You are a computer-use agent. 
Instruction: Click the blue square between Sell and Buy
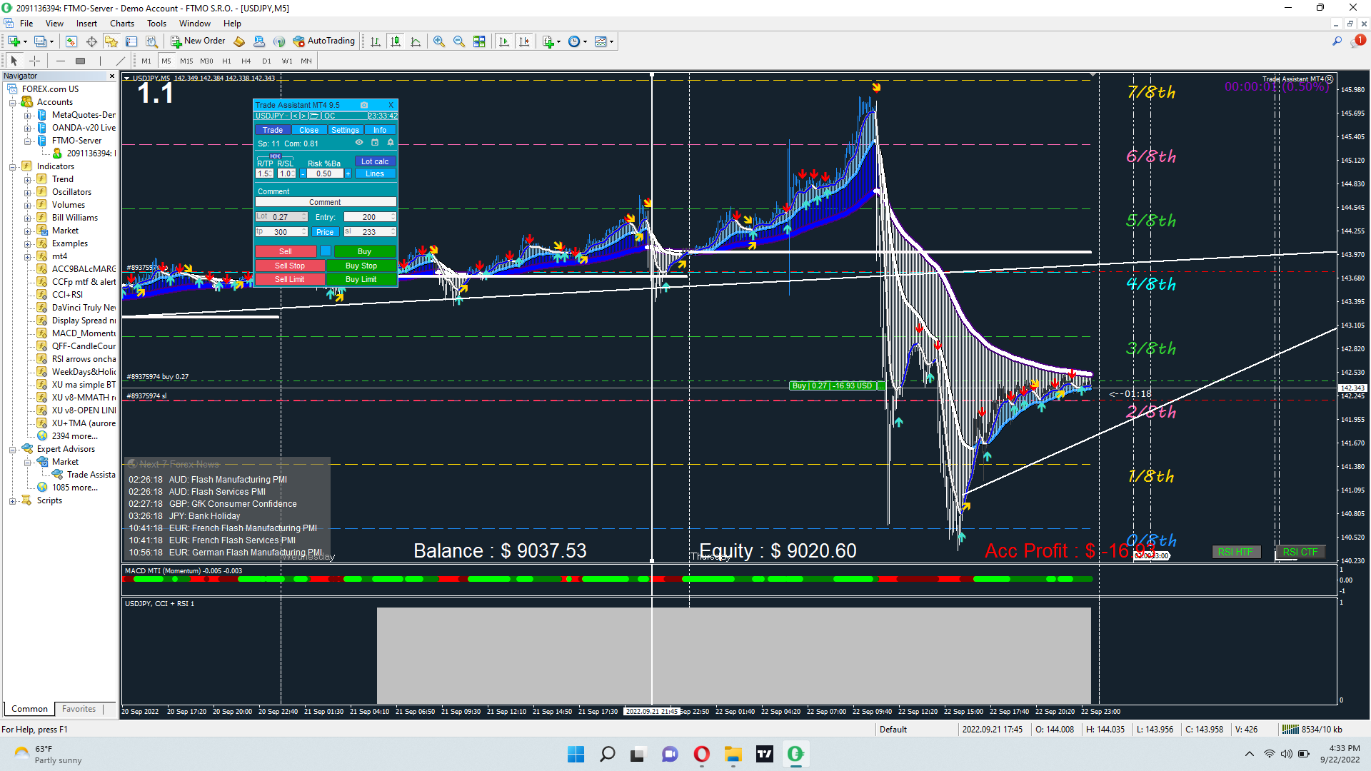tap(326, 251)
